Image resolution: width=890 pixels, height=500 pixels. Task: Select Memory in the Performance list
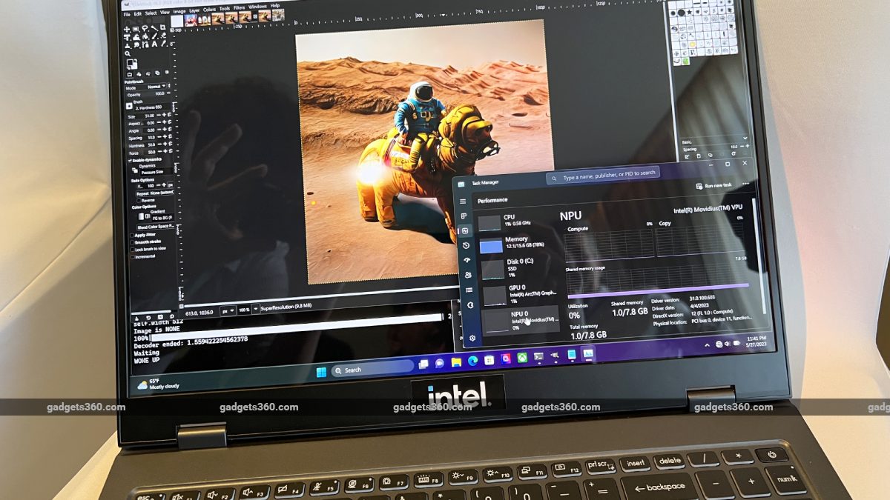[x=515, y=243]
